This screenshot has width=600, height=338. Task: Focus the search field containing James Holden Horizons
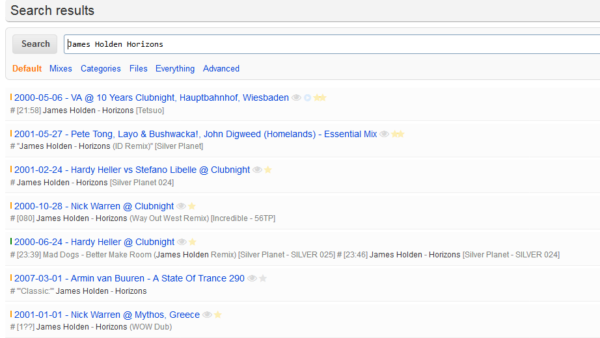pyautogui.click(x=325, y=44)
